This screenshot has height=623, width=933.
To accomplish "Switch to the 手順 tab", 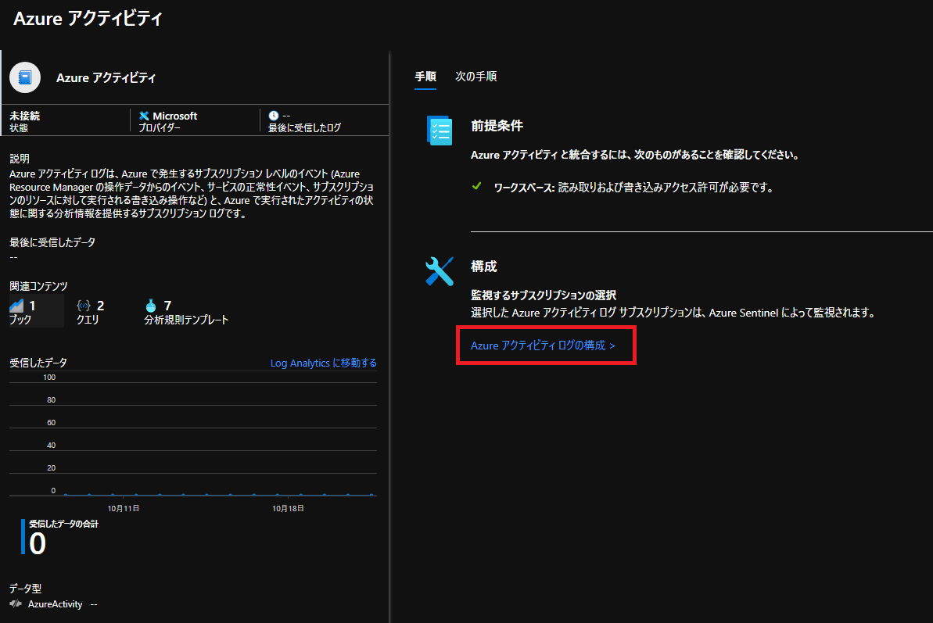I will (x=425, y=77).
